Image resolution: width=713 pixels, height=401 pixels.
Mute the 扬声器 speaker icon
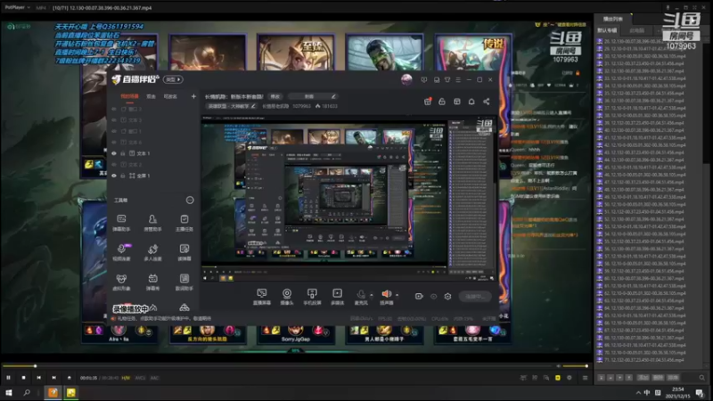pyautogui.click(x=386, y=294)
